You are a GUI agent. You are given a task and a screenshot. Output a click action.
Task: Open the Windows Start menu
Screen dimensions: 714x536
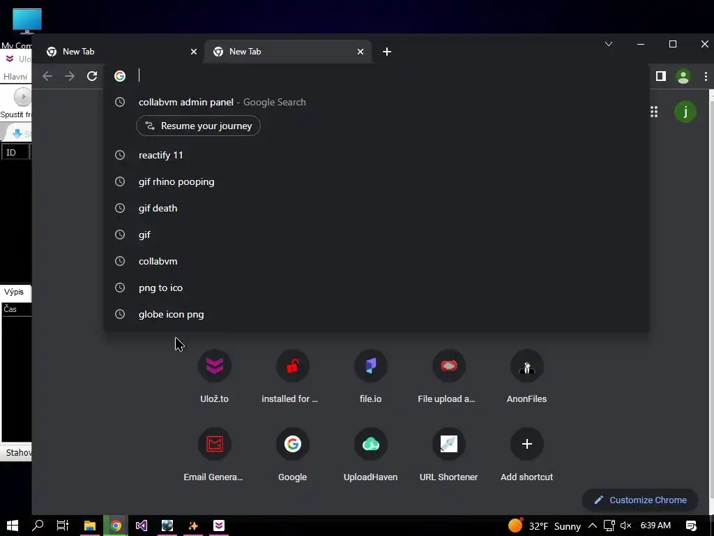(x=13, y=526)
